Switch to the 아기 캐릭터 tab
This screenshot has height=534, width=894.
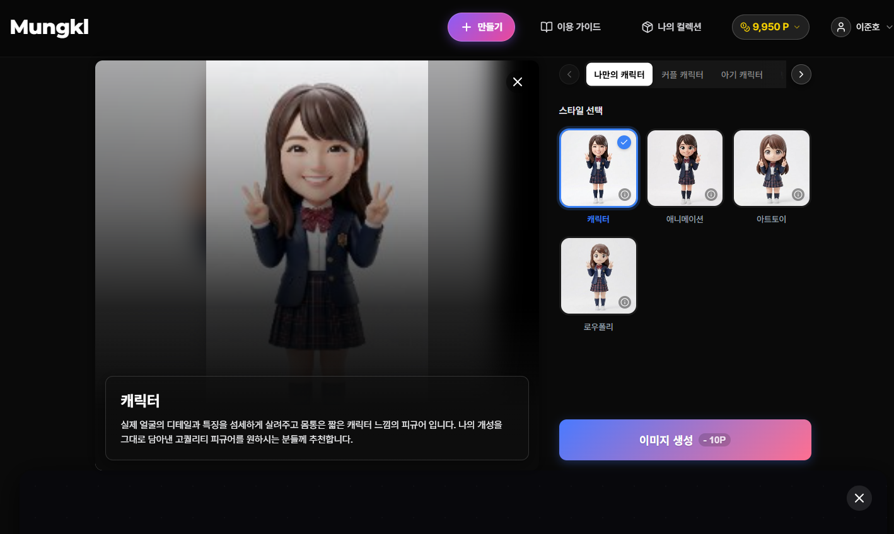(741, 74)
